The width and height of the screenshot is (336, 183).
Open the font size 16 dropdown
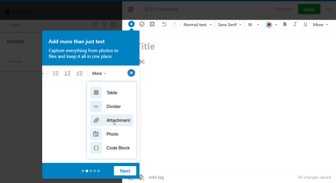(x=253, y=24)
